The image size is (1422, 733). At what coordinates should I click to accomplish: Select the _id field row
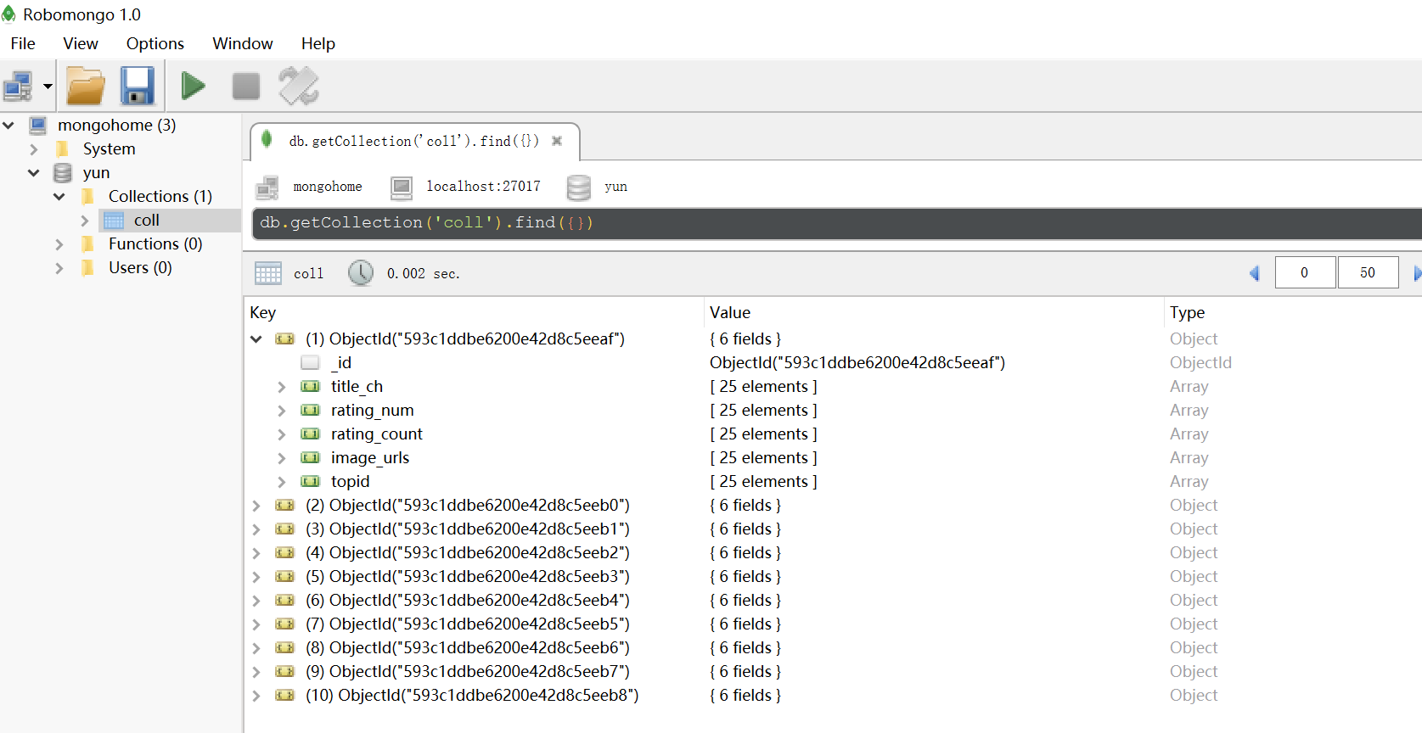832,362
